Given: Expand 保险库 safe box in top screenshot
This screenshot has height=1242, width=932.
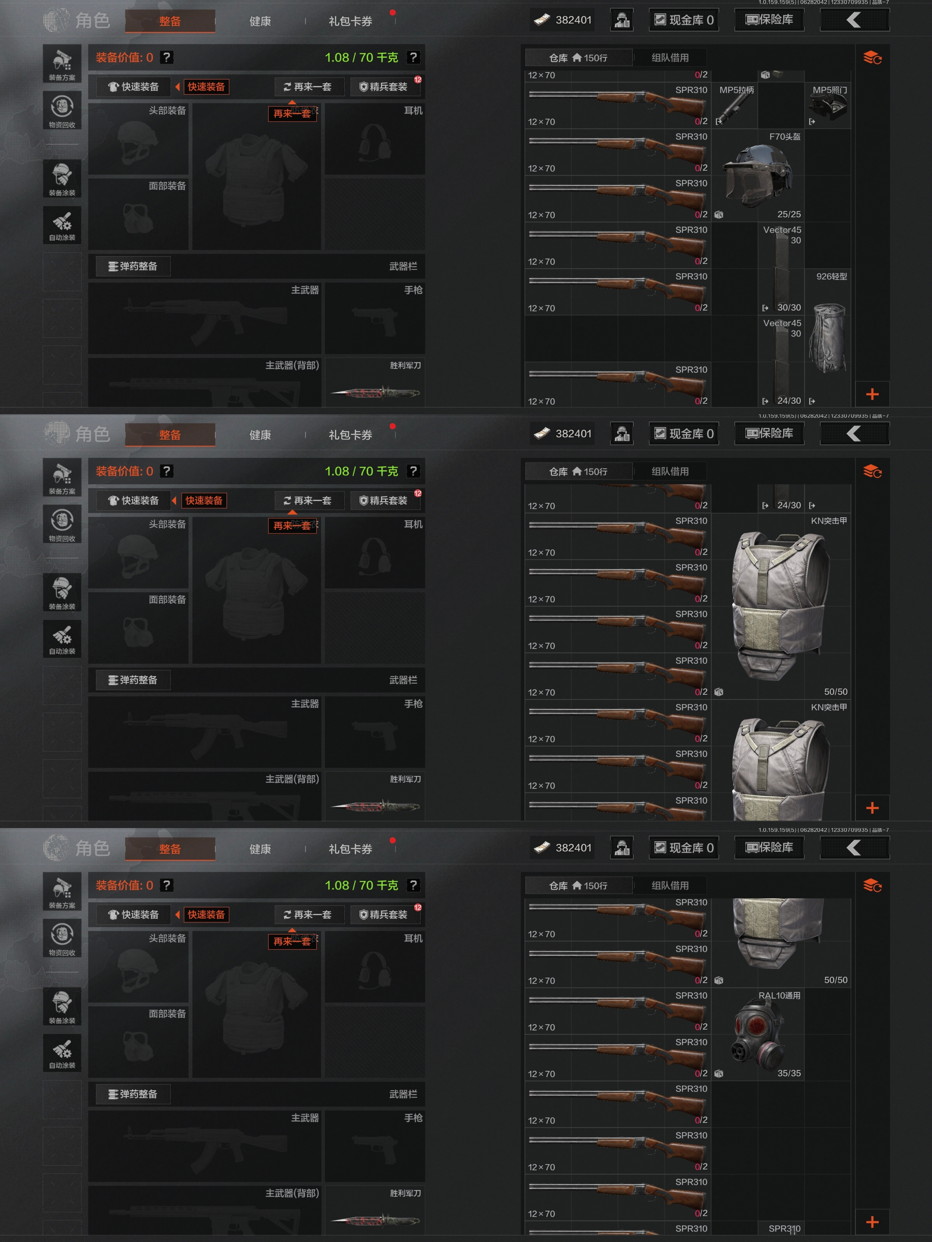Looking at the screenshot, I should (769, 20).
